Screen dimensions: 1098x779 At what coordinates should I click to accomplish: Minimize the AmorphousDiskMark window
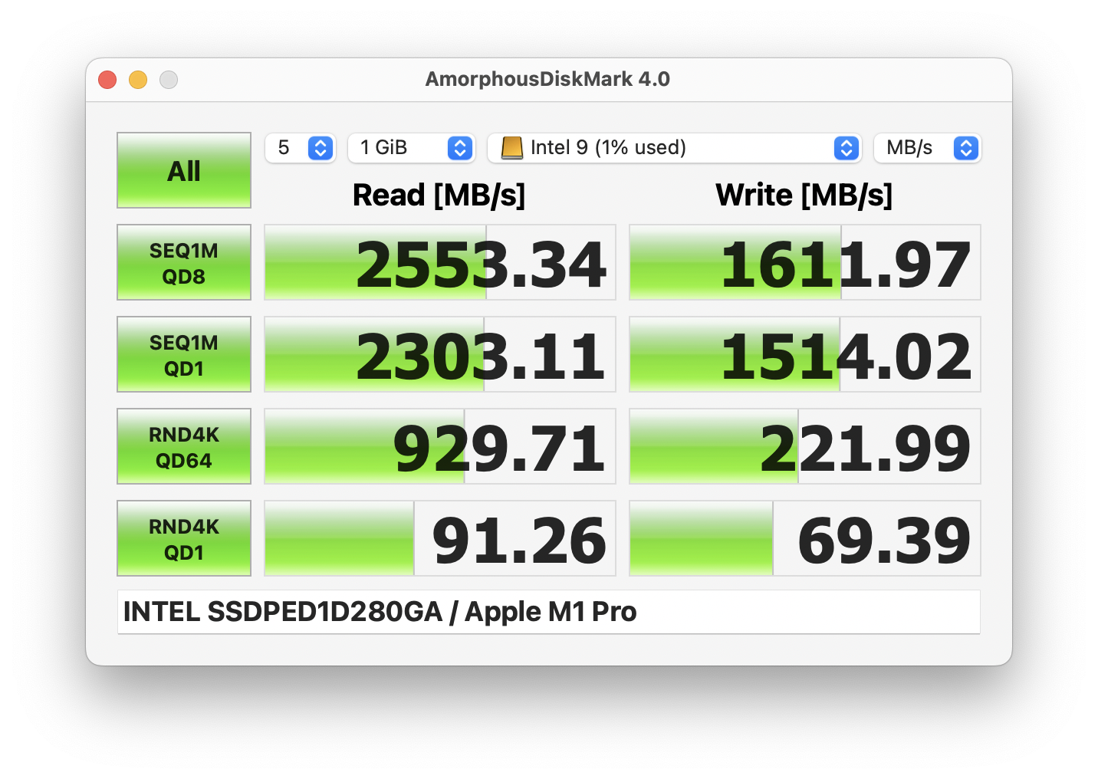138,80
